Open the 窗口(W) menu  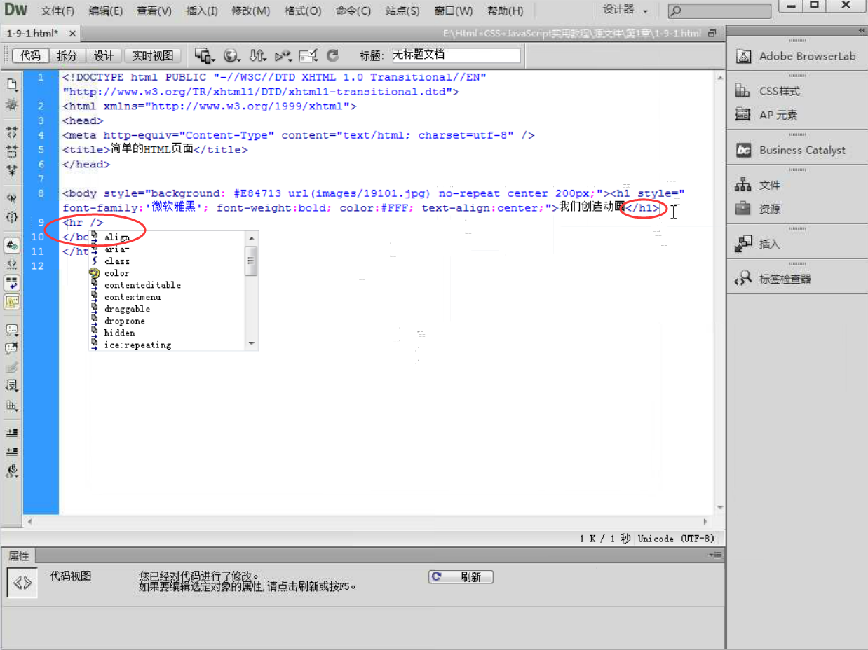coord(454,11)
